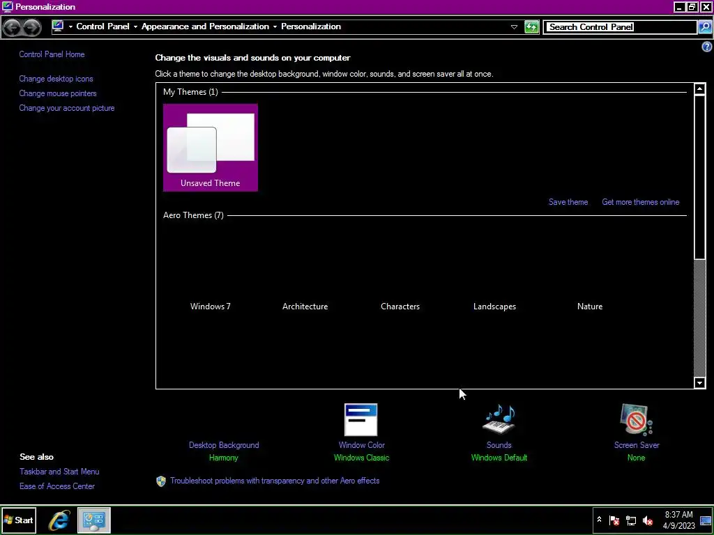Open the Screen Saver icon
The width and height of the screenshot is (714, 535).
pos(637,419)
